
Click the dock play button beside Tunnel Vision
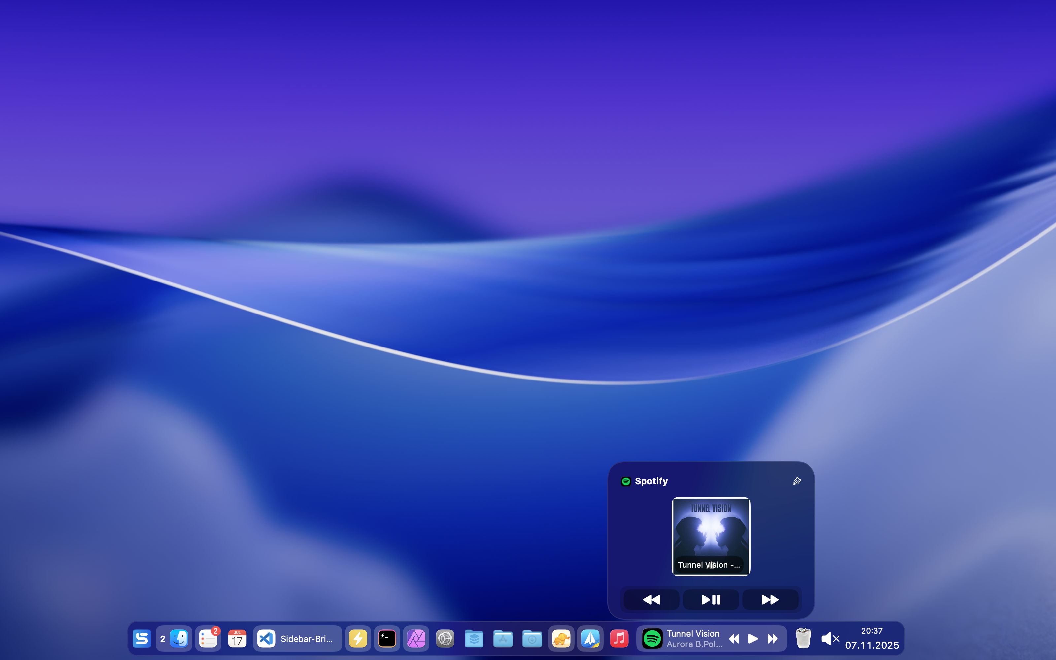(753, 639)
